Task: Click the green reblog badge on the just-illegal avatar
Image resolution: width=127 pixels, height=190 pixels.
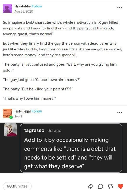Action: (x=11, y=117)
